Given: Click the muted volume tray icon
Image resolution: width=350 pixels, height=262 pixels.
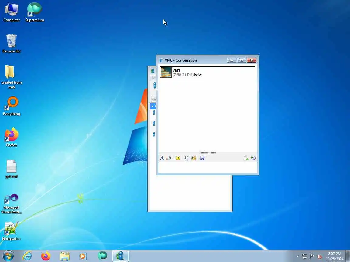Looking at the screenshot, I should coord(319,257).
